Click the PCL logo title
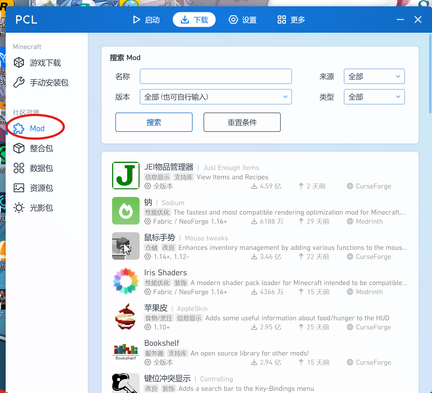This screenshot has width=432, height=393. pos(26,20)
